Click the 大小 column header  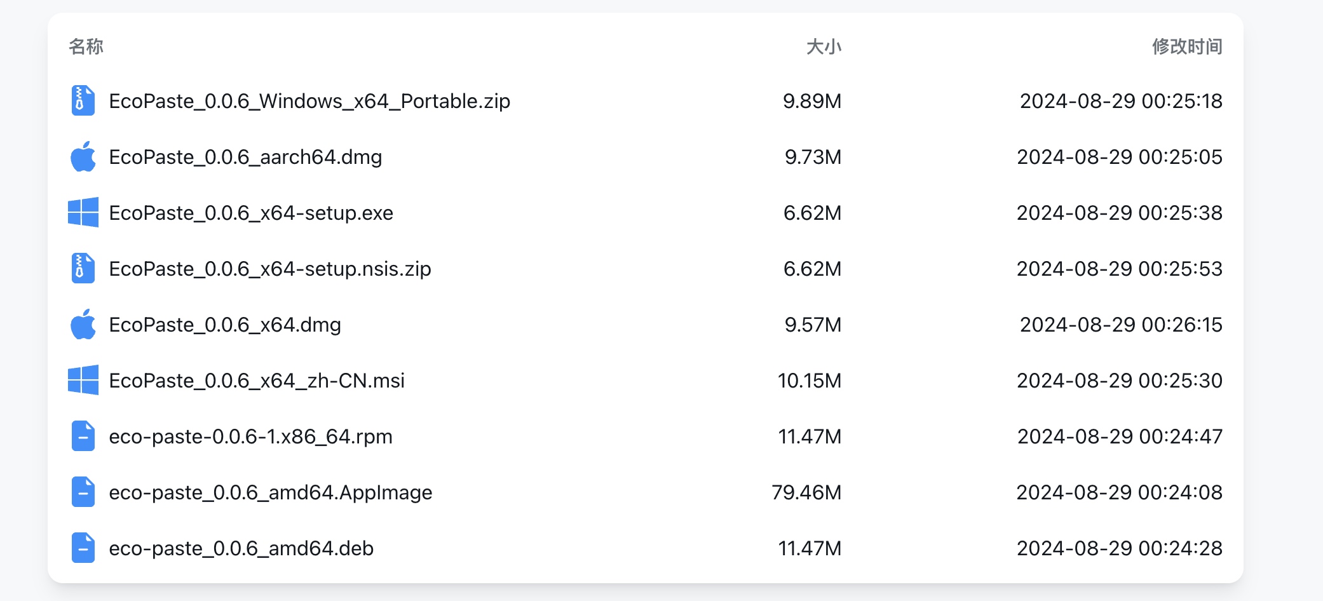coord(824,46)
